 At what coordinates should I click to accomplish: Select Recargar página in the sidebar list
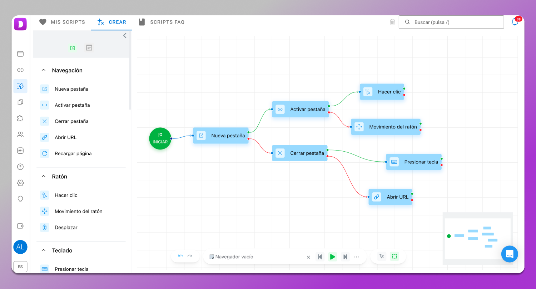[x=73, y=153]
